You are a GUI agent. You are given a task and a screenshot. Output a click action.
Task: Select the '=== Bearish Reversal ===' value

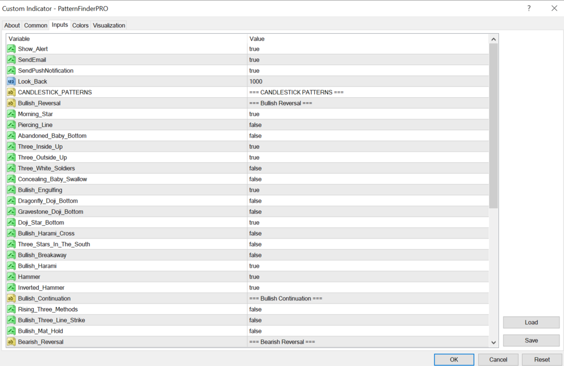(x=282, y=341)
